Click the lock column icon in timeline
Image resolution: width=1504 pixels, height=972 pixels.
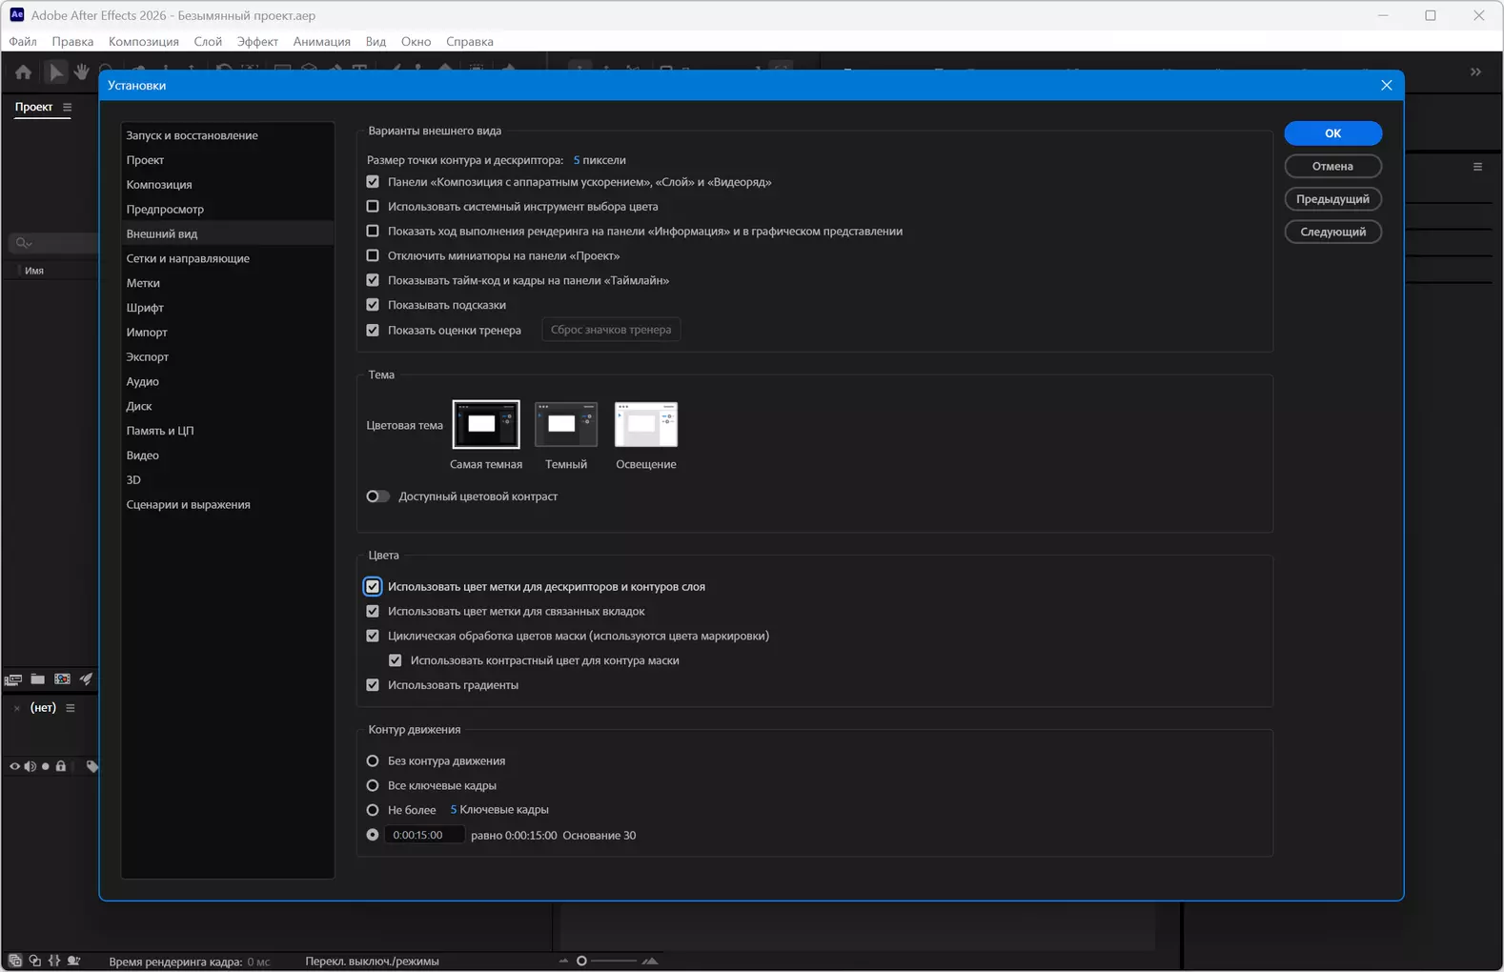coord(61,766)
